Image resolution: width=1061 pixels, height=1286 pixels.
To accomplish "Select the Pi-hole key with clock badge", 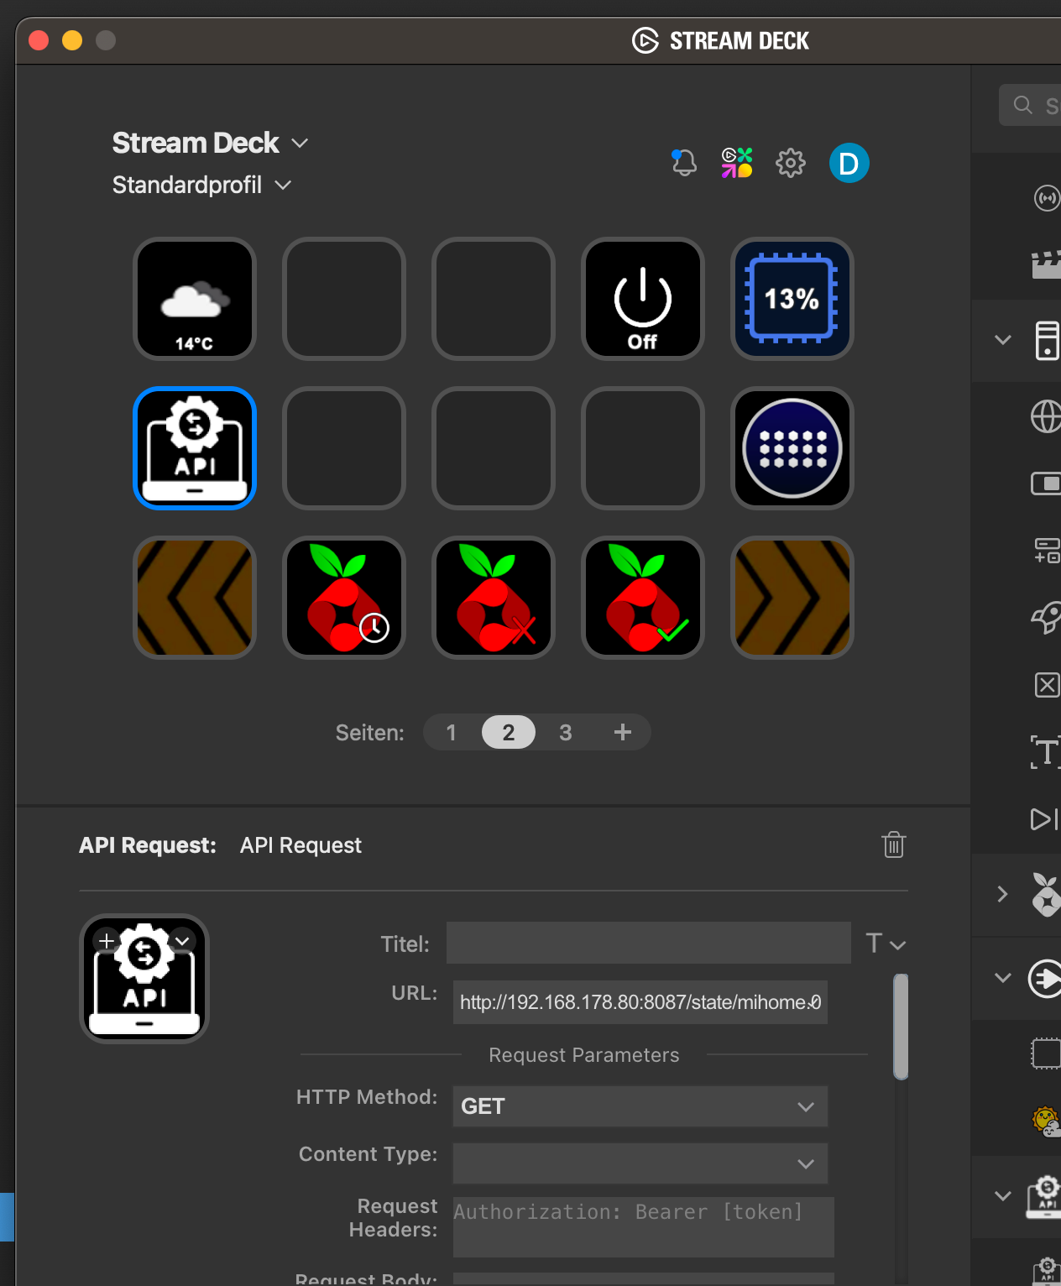I will click(344, 598).
